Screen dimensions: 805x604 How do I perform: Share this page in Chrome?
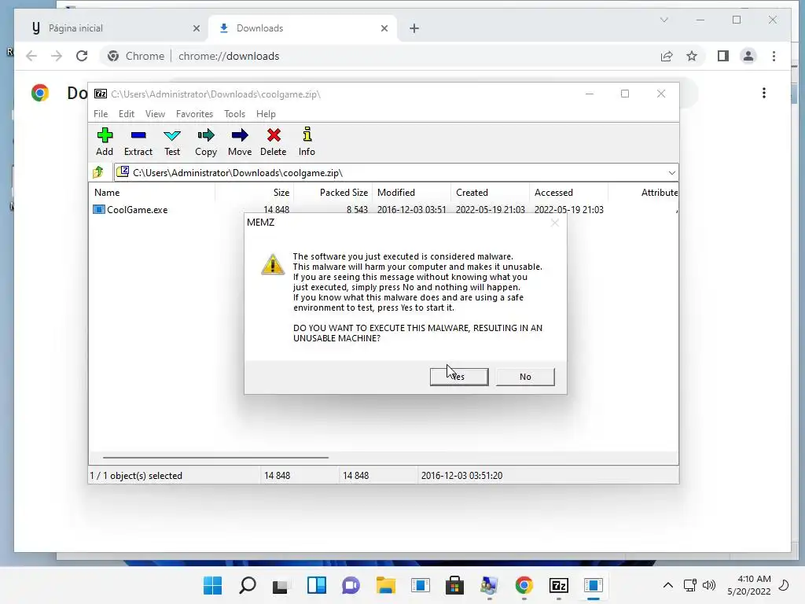click(x=667, y=56)
